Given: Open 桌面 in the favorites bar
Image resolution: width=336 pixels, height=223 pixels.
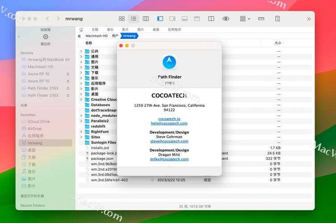Looking at the screenshot, I should pyautogui.click(x=156, y=29).
